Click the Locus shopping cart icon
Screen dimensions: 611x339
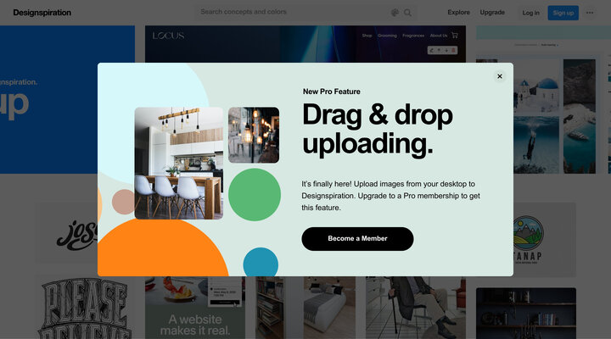coord(455,36)
